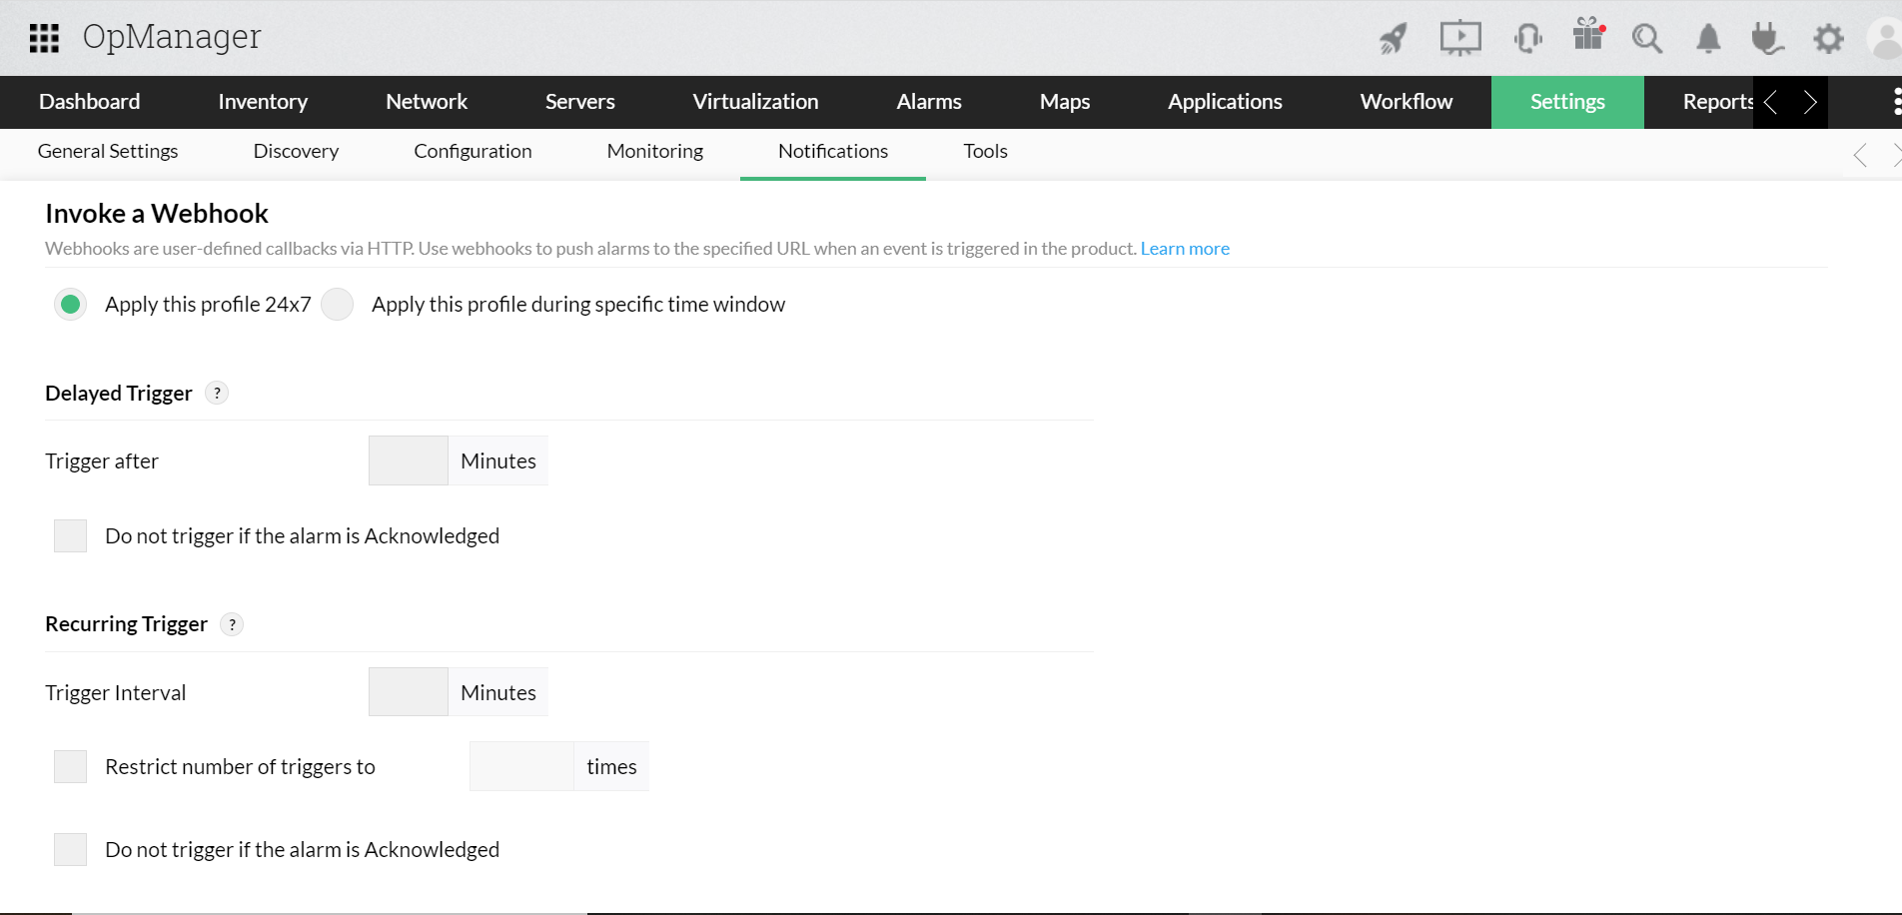1902x915 pixels.
Task: Open the gift icon with notification dot
Action: [1587, 38]
